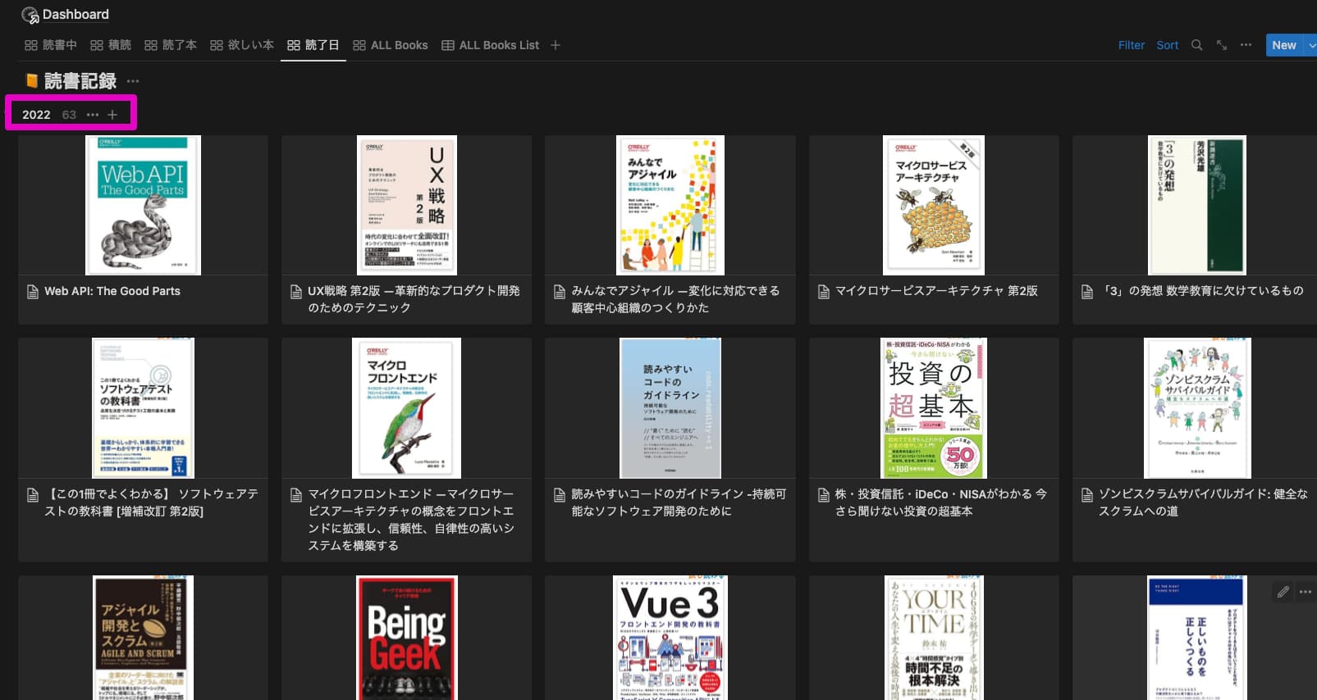The width and height of the screenshot is (1317, 700).
Task: Open the Being Geek book cover
Action: click(406, 638)
